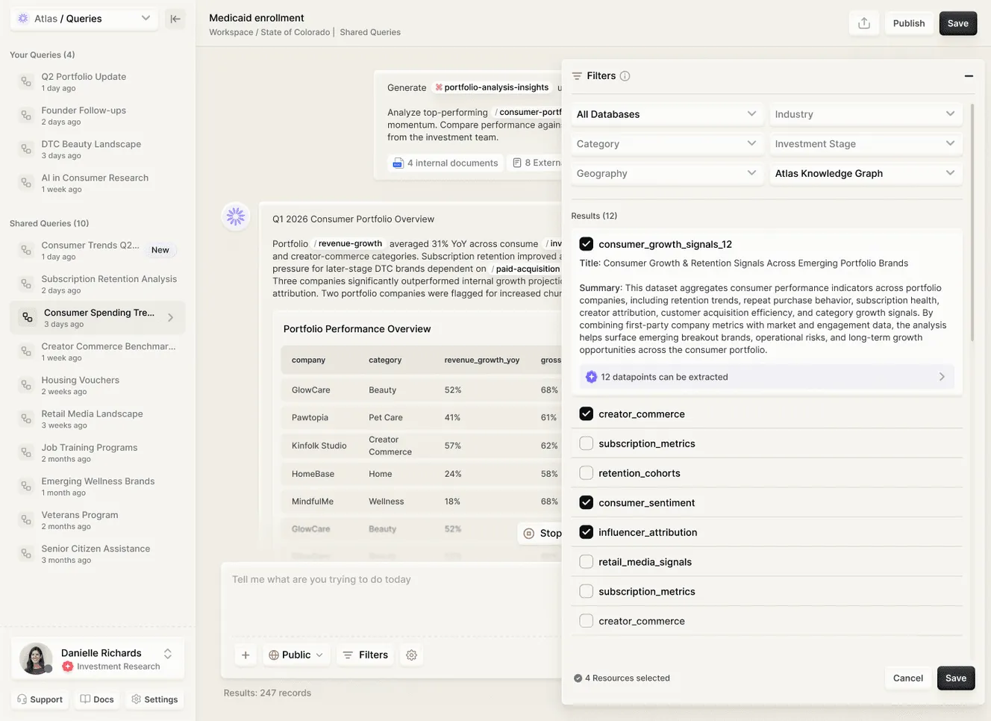Image resolution: width=991 pixels, height=721 pixels.
Task: Click the prompt input field
Action: pyautogui.click(x=392, y=597)
